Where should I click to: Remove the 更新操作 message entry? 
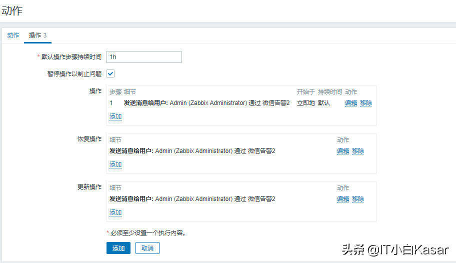pyautogui.click(x=358, y=199)
